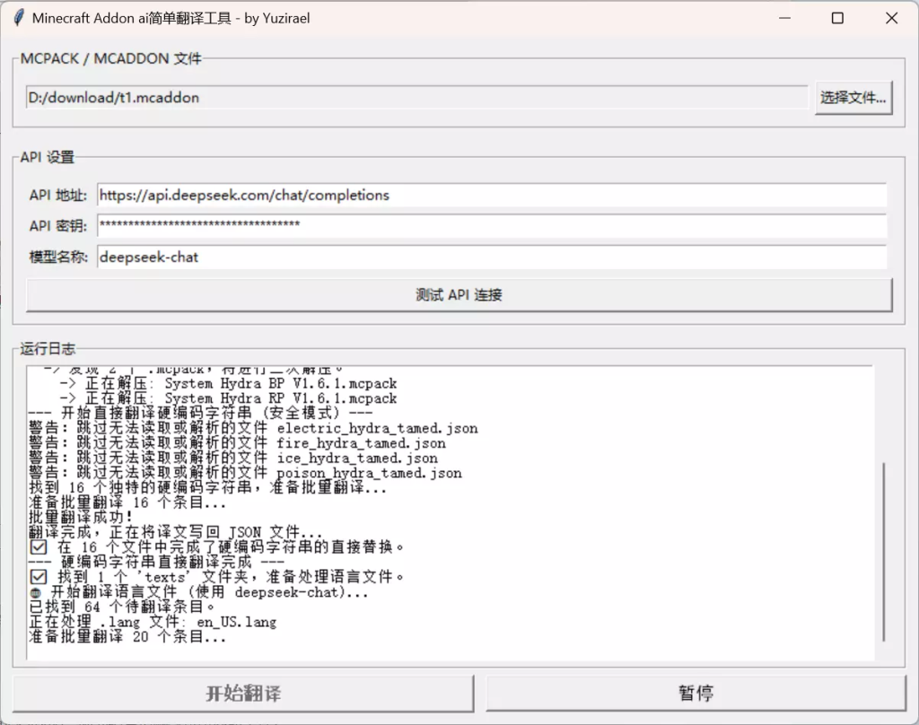Click into the API 地址 URL field
The image size is (919, 725).
pos(492,195)
